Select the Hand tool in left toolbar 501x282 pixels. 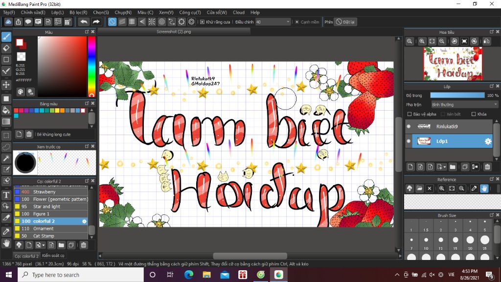[6, 243]
